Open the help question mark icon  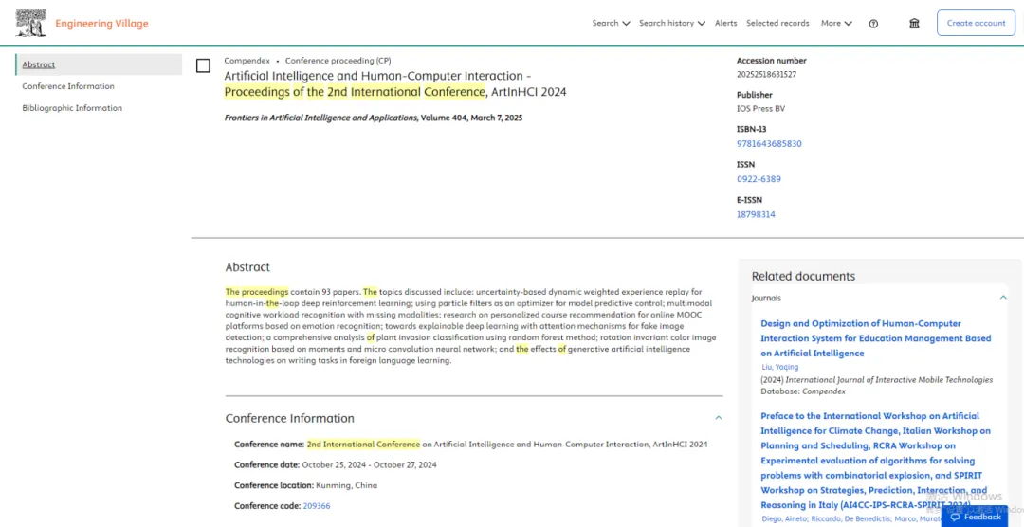(x=873, y=24)
